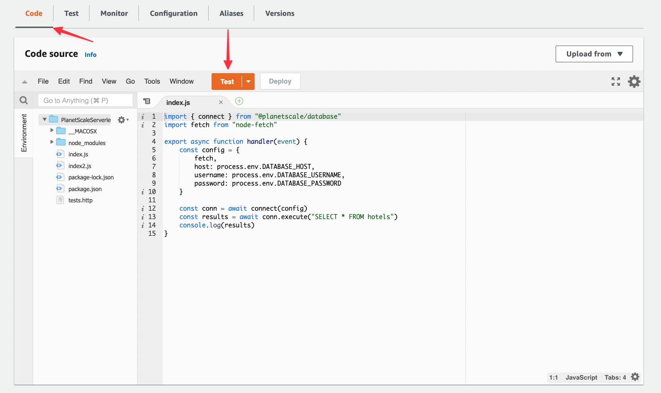
Task: Click the orange Test button
Action: (x=227, y=82)
